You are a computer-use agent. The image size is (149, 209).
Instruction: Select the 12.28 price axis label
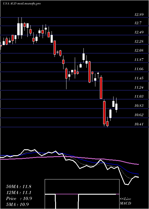(139, 42)
